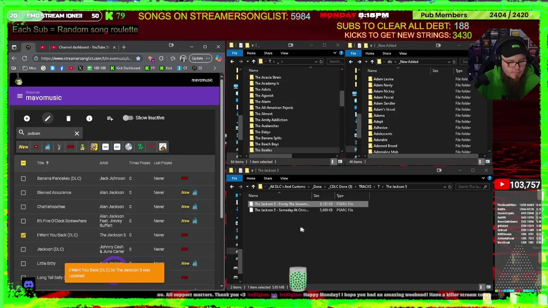Click the Discord icon at bottom left

click(x=29, y=284)
